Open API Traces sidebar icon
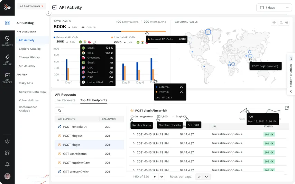This screenshot has width=295, height=184. click(7, 75)
